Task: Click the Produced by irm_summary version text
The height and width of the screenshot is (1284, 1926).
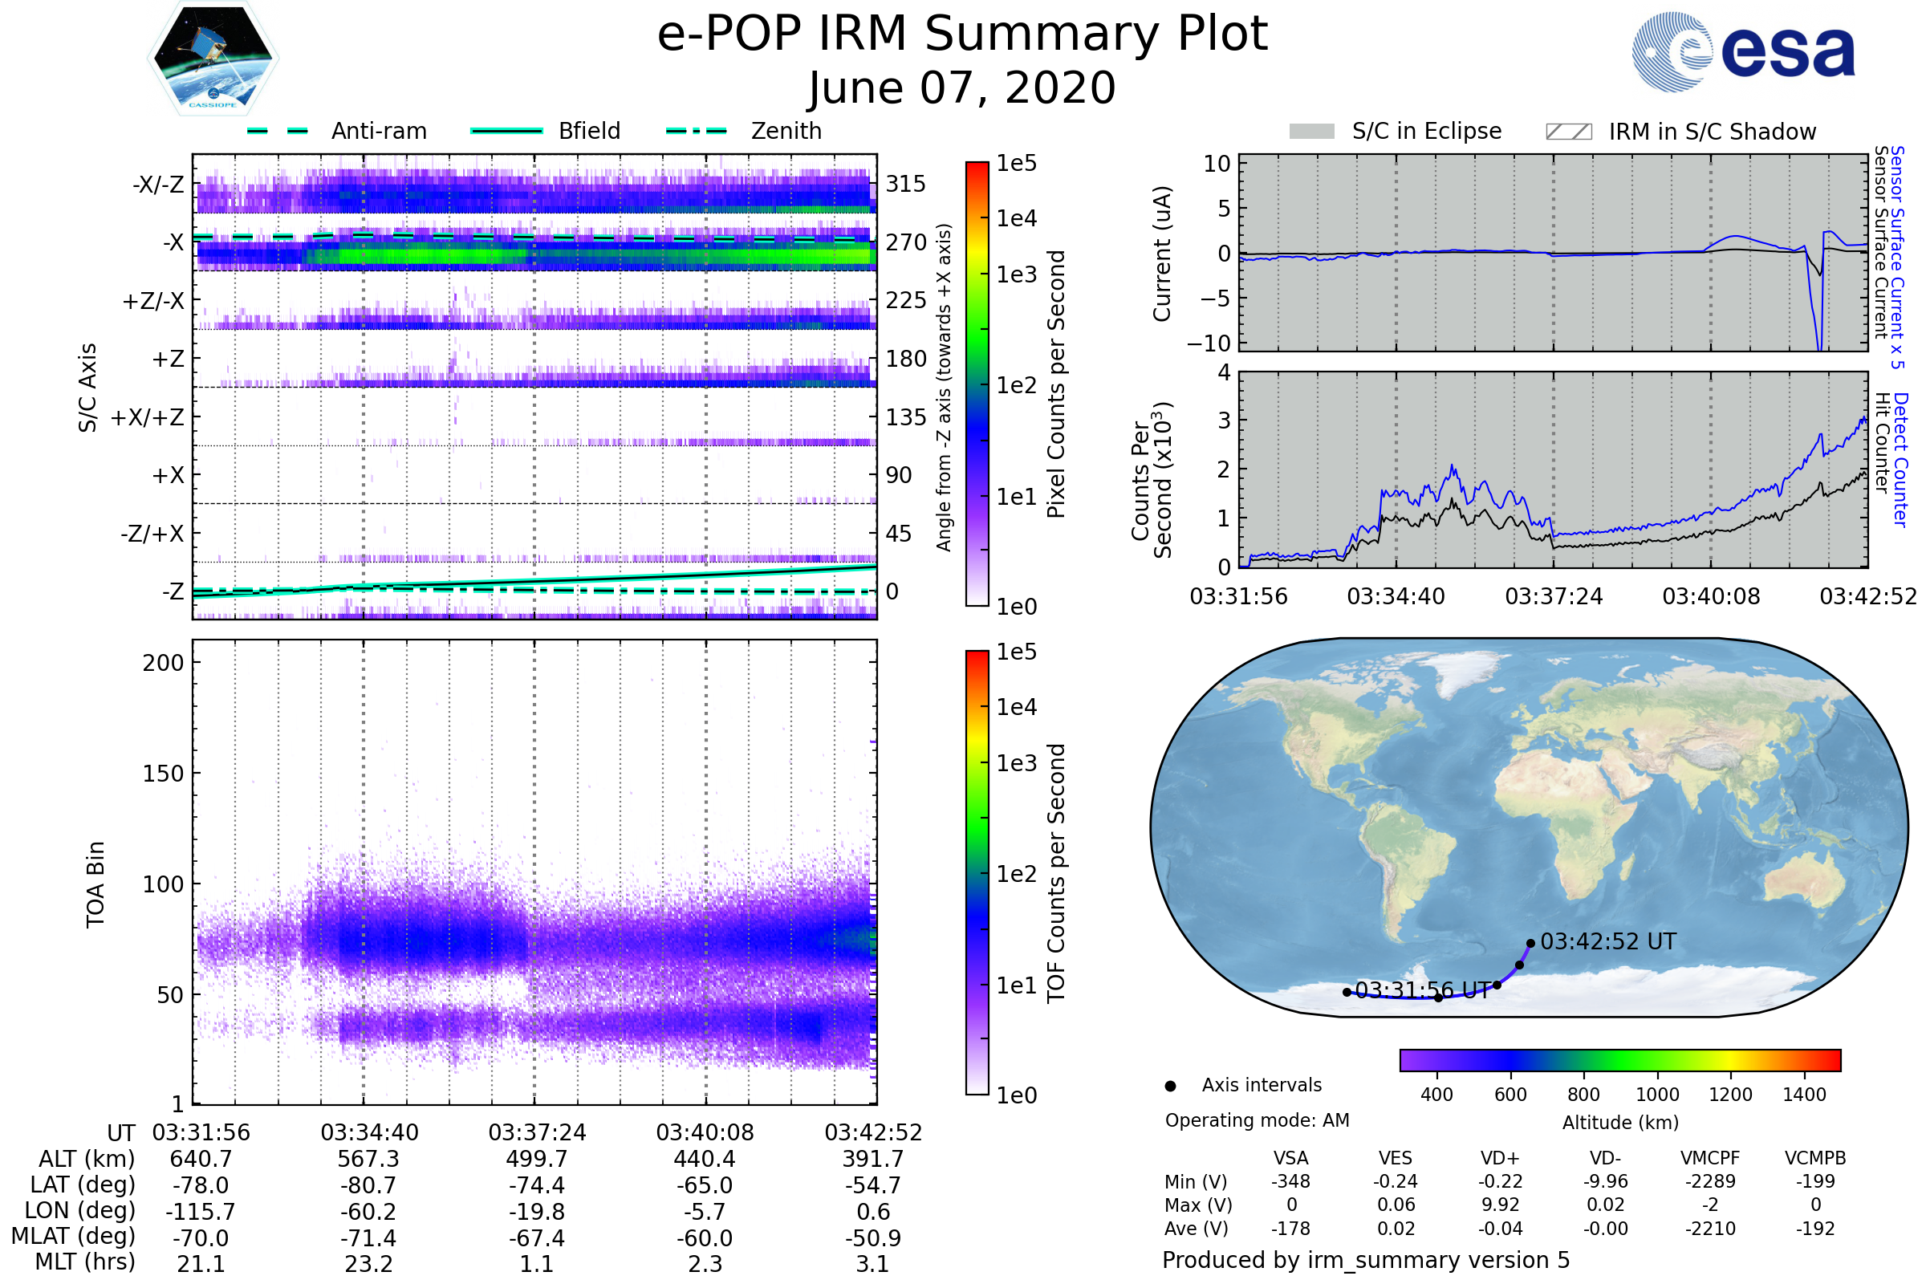Action: (x=1365, y=1260)
